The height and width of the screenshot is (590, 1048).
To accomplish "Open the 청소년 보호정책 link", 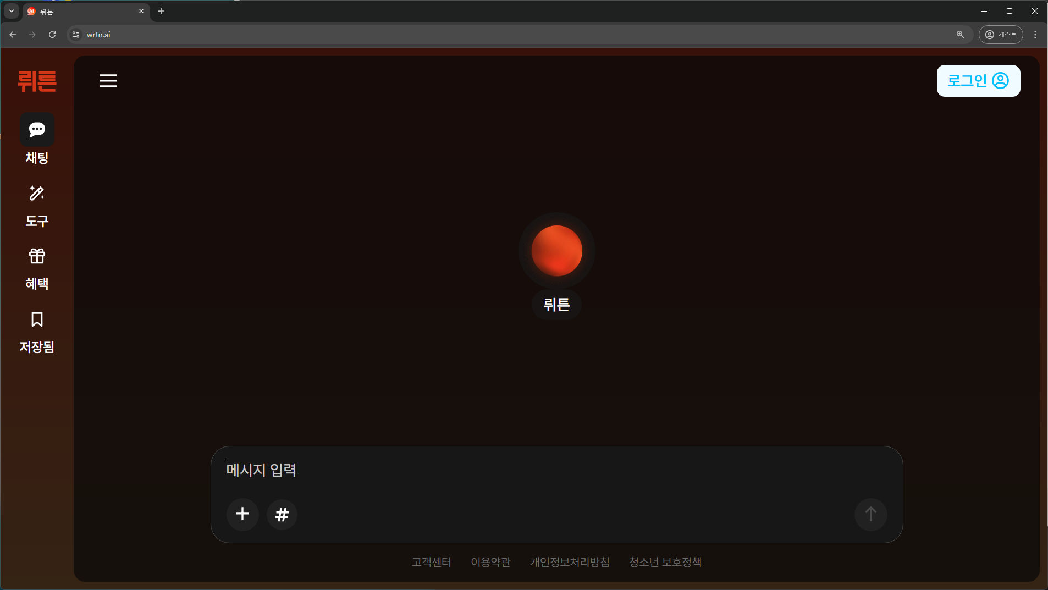I will pyautogui.click(x=665, y=562).
